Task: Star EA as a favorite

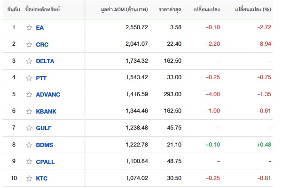Action: tap(29, 28)
